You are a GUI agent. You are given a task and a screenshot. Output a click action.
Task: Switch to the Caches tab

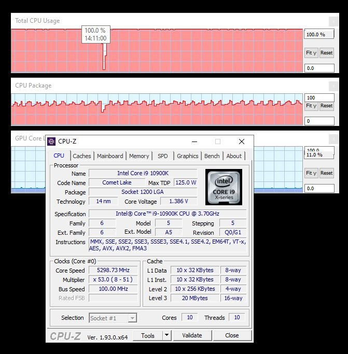click(82, 156)
